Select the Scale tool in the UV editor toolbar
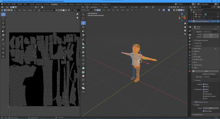This screenshot has height=119, width=220. click(3, 31)
